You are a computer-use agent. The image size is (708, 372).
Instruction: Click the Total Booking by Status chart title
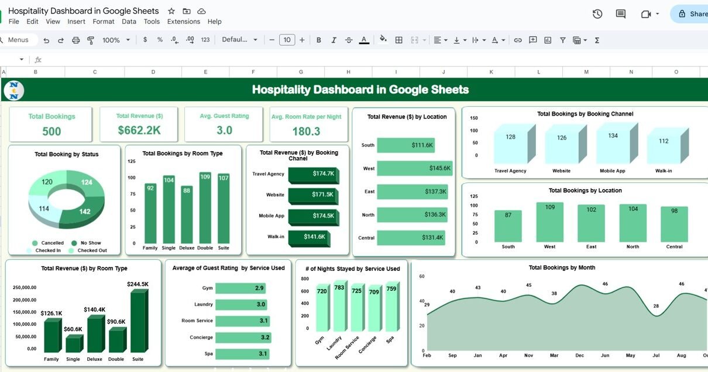[x=66, y=154]
